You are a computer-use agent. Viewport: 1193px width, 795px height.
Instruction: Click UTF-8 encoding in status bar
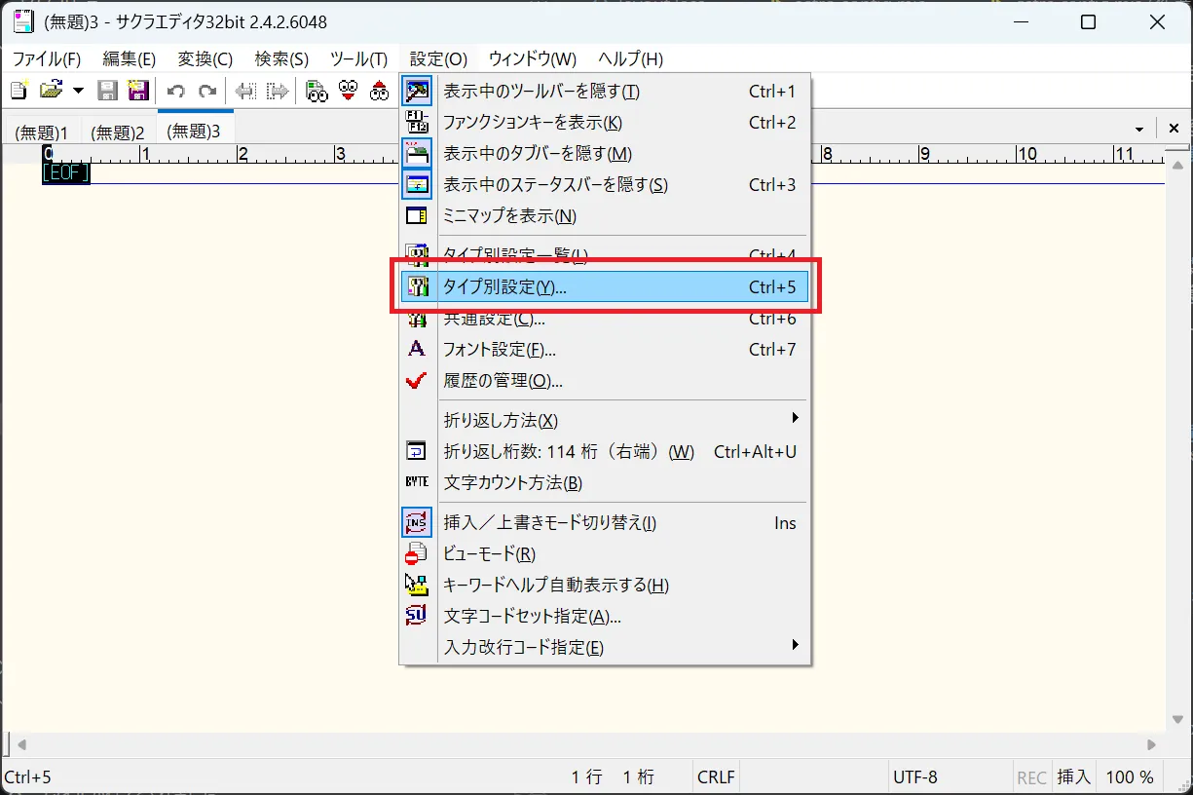click(914, 777)
